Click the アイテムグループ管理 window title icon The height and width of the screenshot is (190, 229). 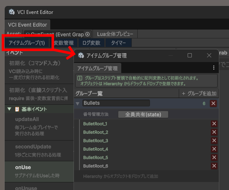(81, 55)
